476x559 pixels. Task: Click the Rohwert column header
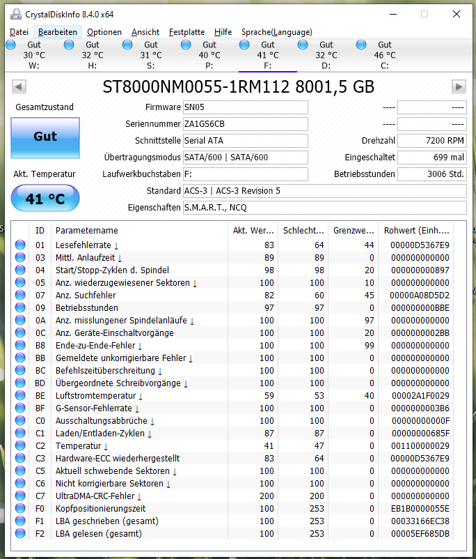click(417, 231)
